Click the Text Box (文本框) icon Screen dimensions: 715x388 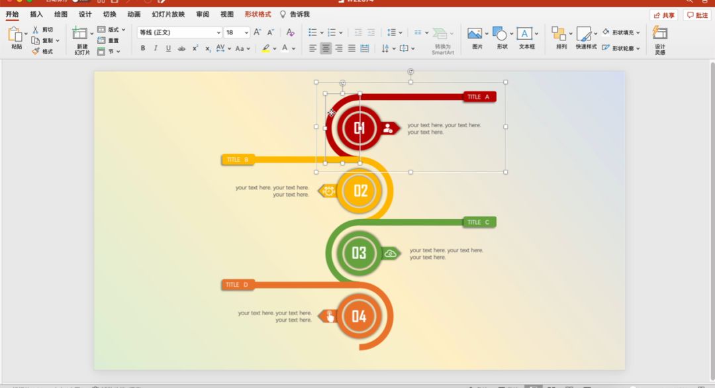[524, 33]
